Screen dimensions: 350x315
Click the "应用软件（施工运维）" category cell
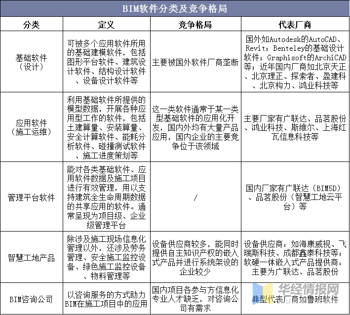pyautogui.click(x=32, y=127)
